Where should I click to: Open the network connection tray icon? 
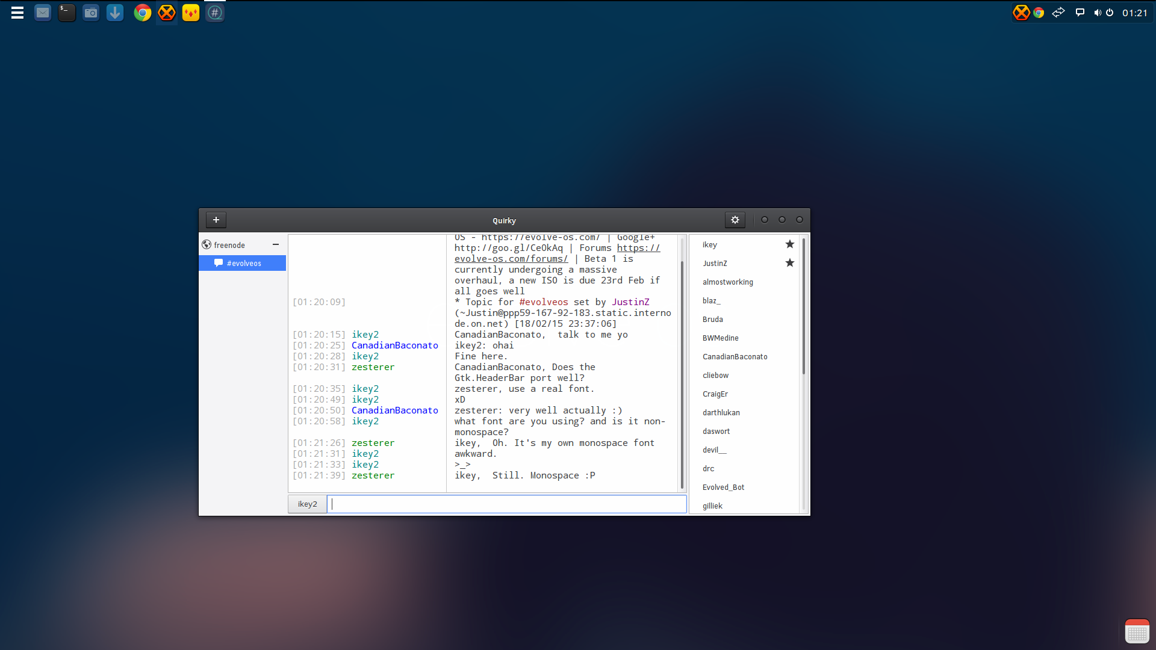point(1058,13)
